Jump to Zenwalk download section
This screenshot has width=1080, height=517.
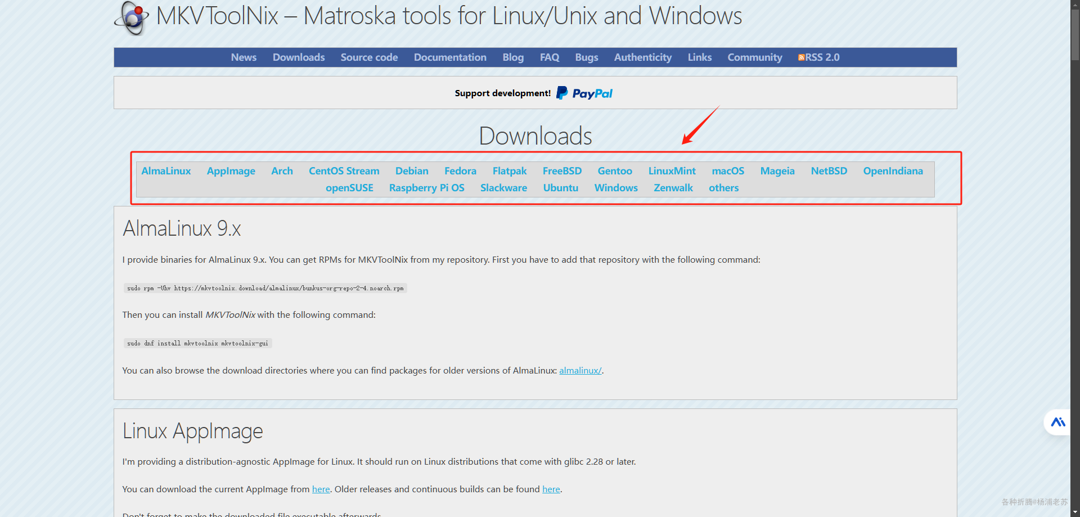673,188
